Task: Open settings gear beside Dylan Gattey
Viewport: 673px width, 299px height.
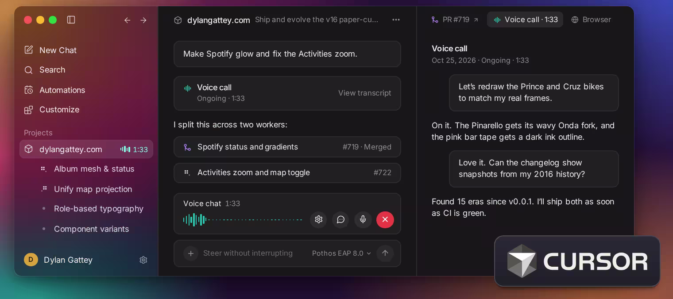Action: [143, 260]
